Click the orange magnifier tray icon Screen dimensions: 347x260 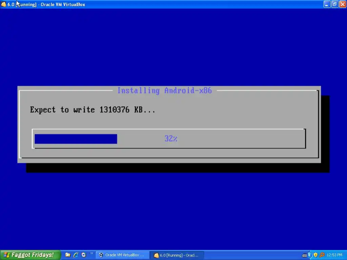point(322,255)
